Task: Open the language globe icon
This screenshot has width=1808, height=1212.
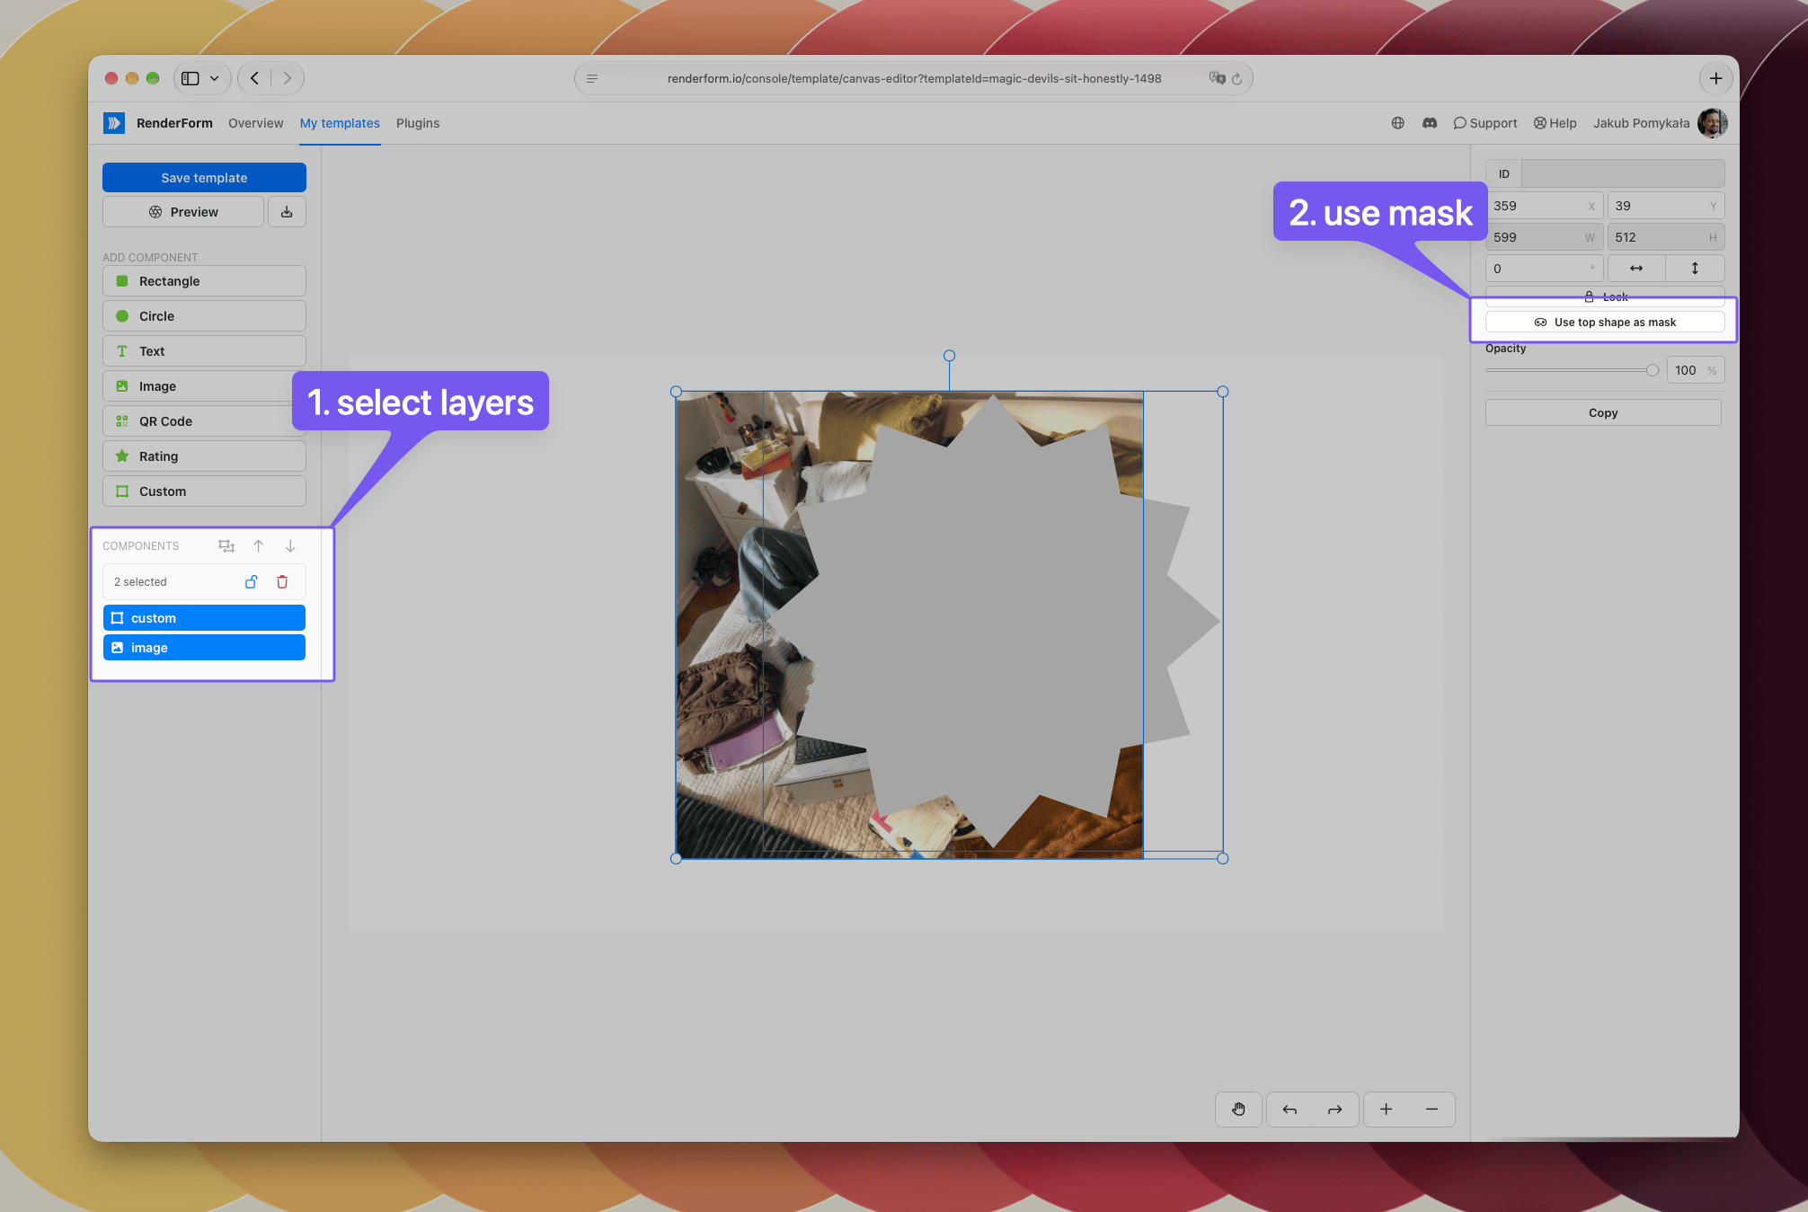Action: click(1397, 123)
